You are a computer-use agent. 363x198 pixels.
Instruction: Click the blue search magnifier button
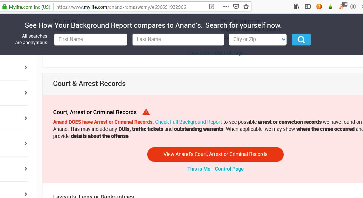301,40
